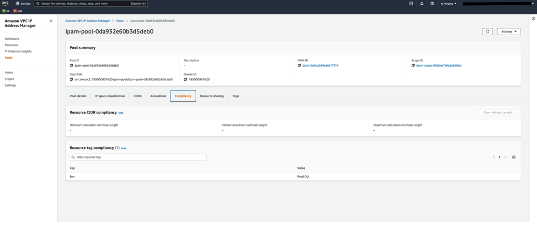Viewport: 537px width, 234px height.
Task: Click the search magnifier icon in top bar
Action: 38,4
